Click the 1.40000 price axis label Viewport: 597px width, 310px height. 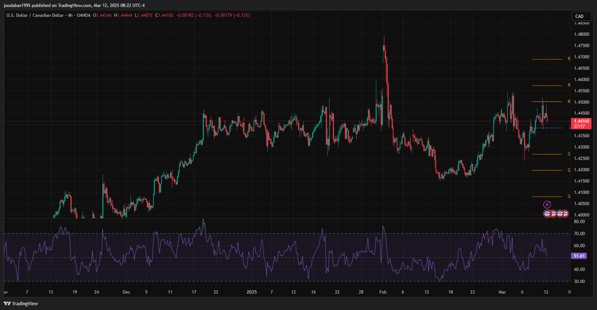pos(581,215)
